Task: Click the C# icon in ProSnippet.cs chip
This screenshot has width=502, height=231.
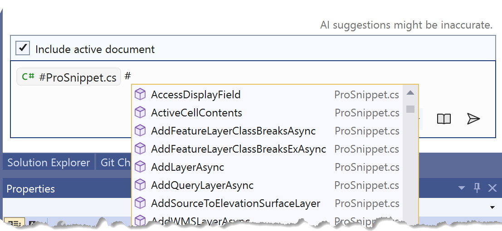Action: tap(28, 77)
